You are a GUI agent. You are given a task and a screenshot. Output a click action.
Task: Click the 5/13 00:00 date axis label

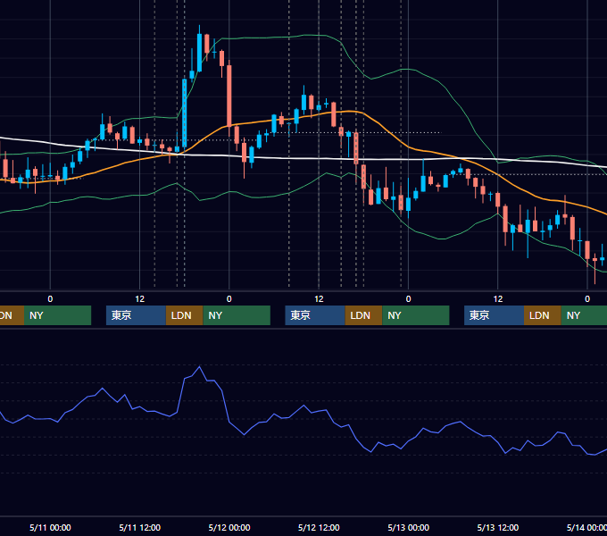(409, 527)
